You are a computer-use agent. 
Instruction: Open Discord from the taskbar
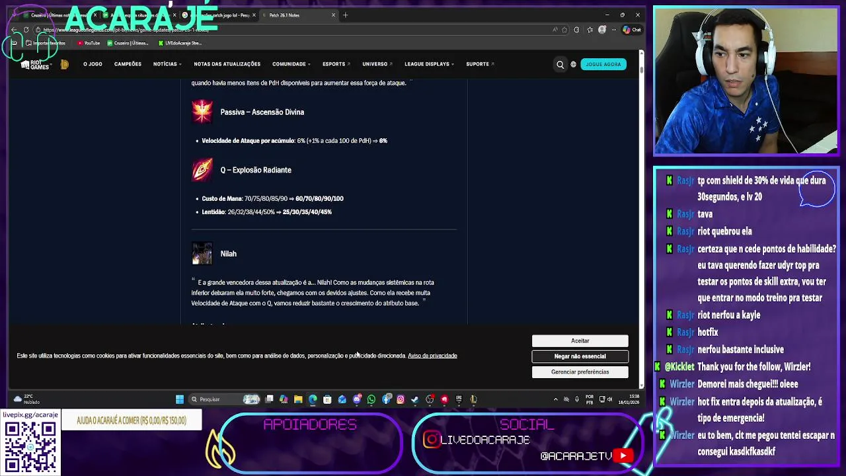357,399
